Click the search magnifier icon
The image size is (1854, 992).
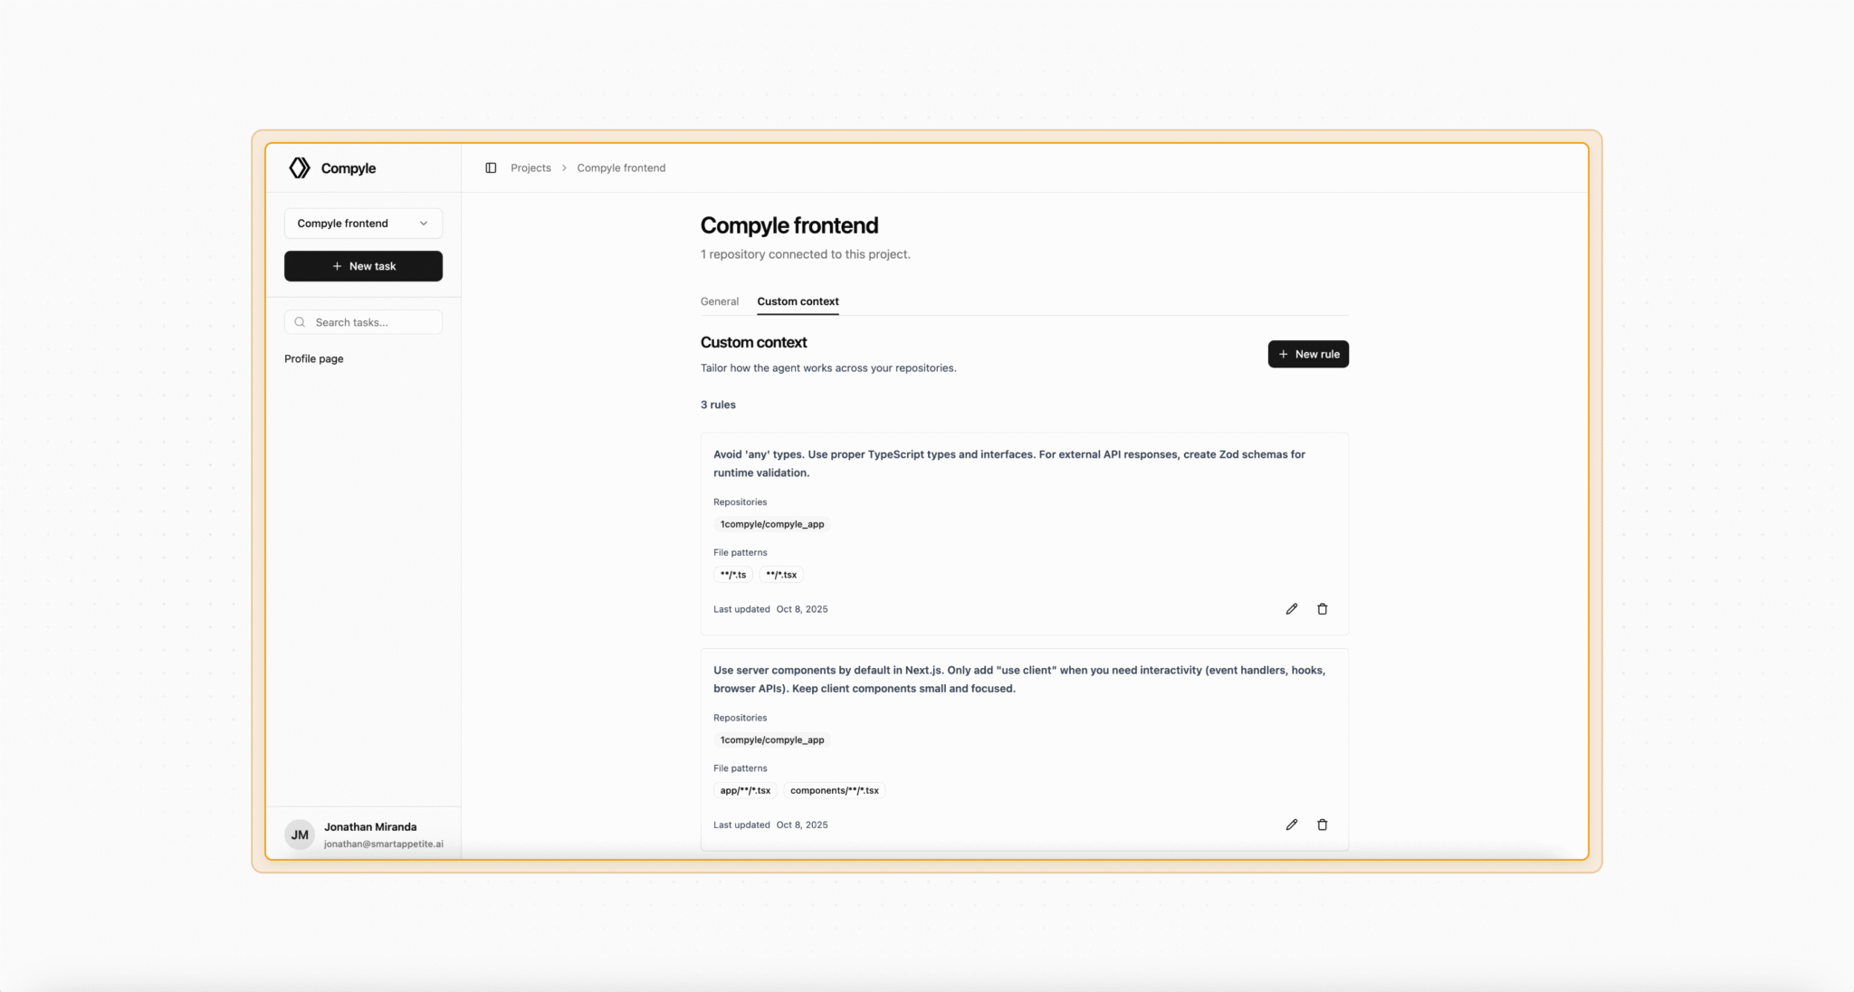pos(300,322)
